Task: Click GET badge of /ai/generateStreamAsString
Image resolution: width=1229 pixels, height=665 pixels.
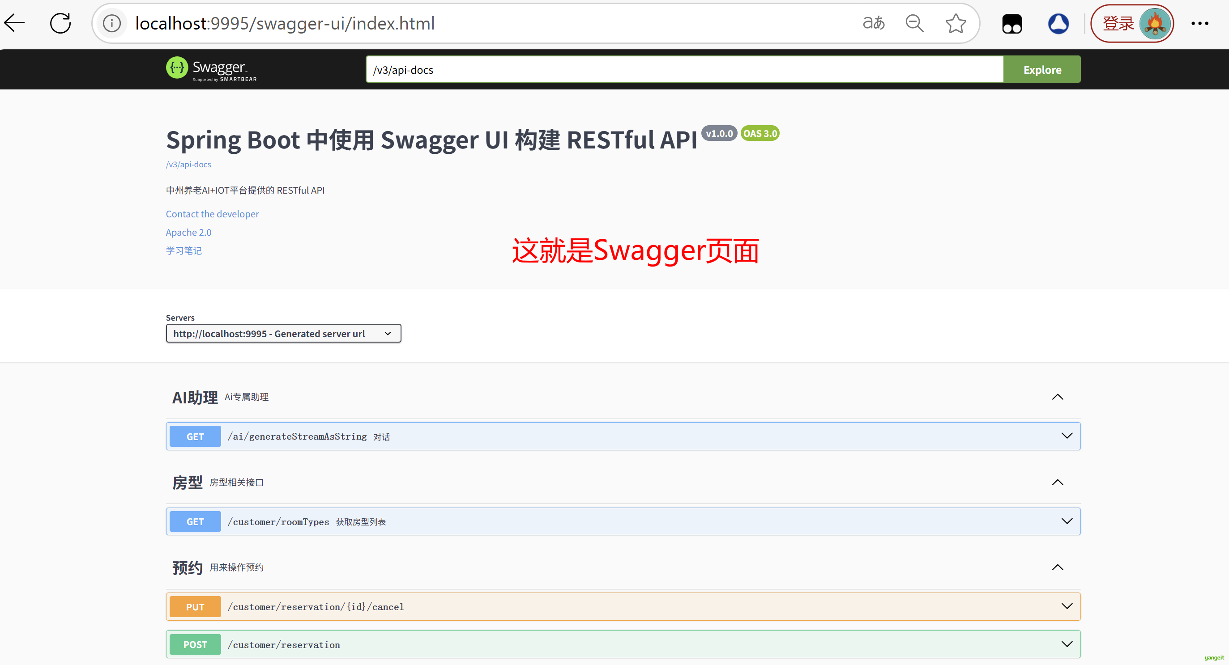Action: pos(195,436)
